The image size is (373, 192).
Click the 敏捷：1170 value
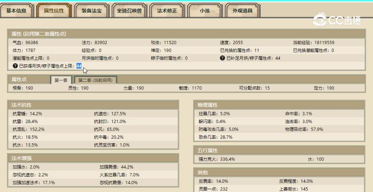190,88
